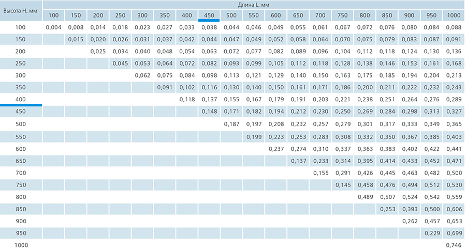Select the 0,091 cell in row 350

point(165,87)
